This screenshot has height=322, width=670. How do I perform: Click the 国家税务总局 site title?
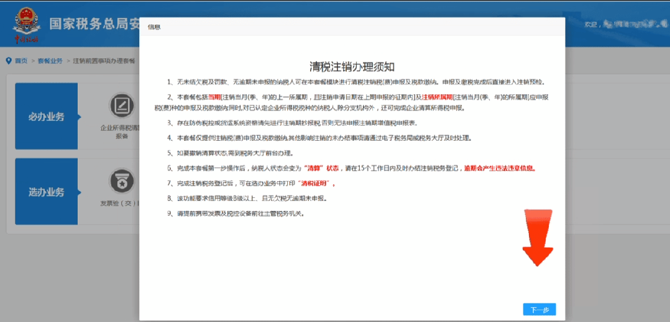tap(93, 25)
